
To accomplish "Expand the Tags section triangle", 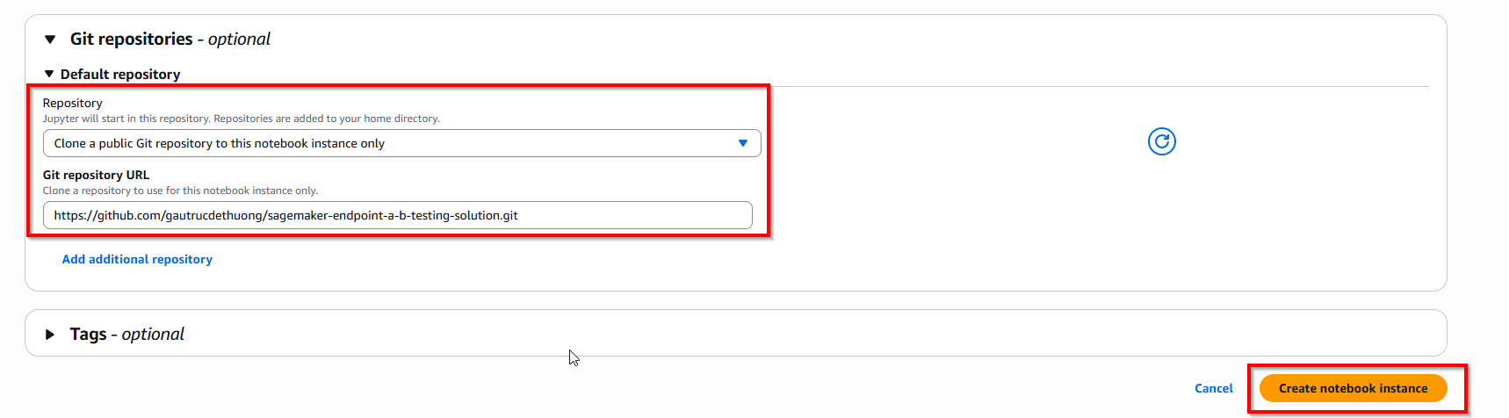I will point(50,335).
